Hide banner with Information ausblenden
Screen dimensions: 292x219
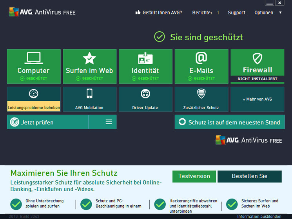(259, 216)
